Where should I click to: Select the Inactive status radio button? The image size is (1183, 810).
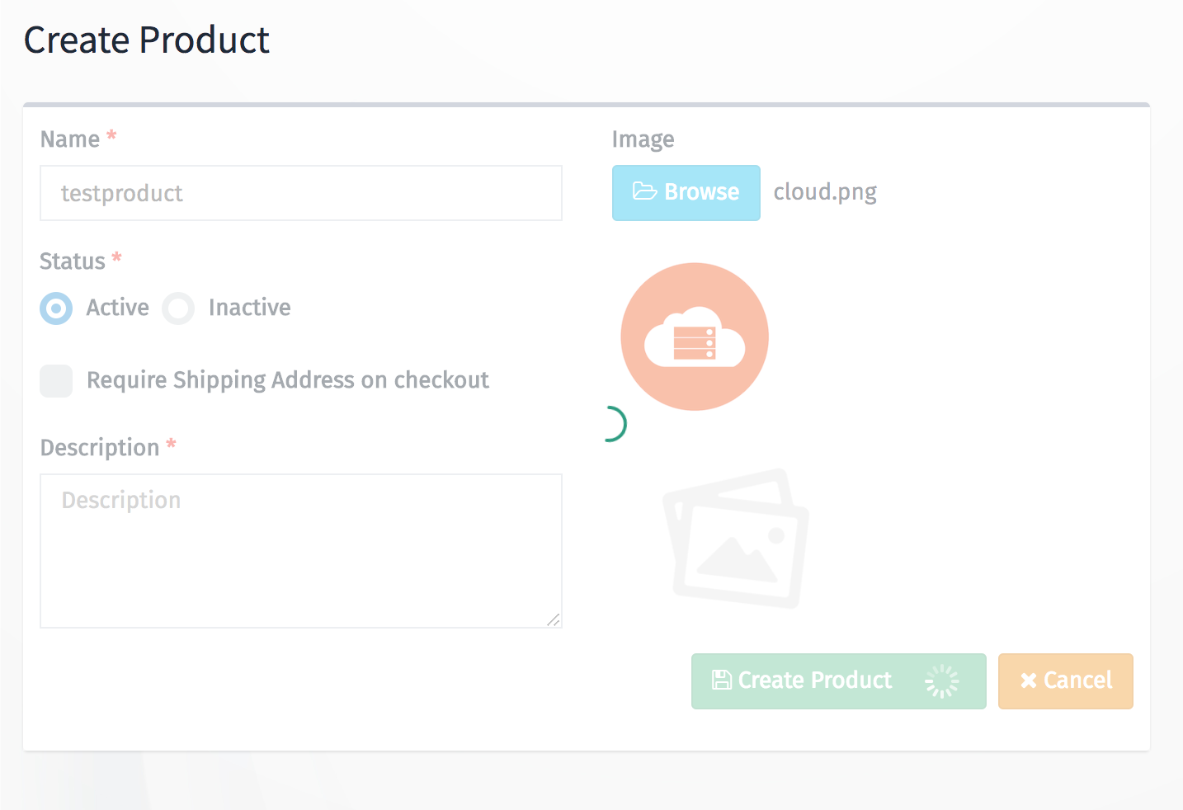pos(178,308)
